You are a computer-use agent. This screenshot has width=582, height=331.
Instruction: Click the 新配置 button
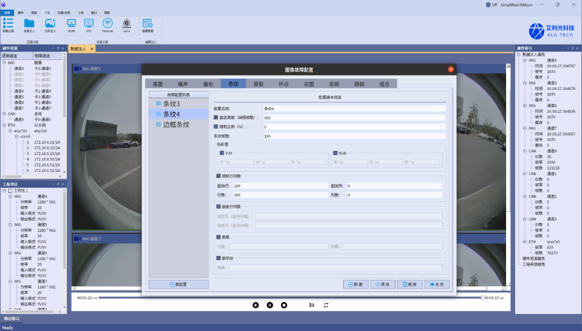coord(178,284)
